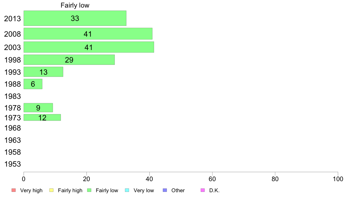
Task: Click the green Fairly low legend swatch
Action: (89, 190)
